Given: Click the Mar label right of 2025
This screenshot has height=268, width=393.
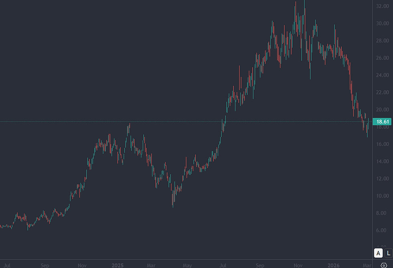Looking at the screenshot, I should point(151,265).
